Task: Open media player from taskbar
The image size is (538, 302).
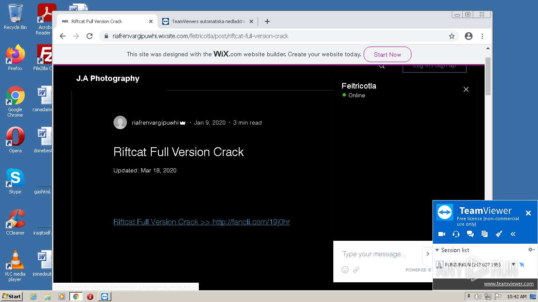Action: tap(62, 297)
